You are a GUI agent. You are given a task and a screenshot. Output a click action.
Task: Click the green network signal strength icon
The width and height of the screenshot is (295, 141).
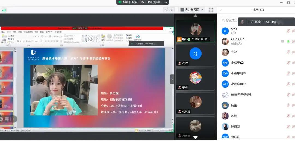pos(4,10)
